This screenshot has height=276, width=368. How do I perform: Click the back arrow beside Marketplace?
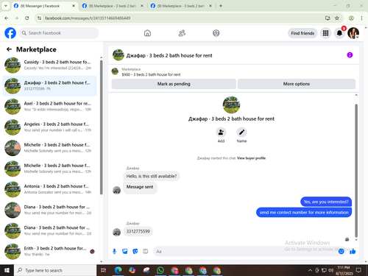(9, 49)
